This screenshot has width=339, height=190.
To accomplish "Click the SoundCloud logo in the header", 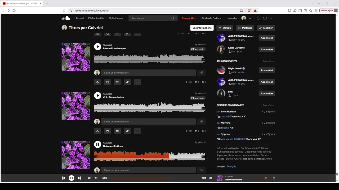I will click(x=66, y=18).
